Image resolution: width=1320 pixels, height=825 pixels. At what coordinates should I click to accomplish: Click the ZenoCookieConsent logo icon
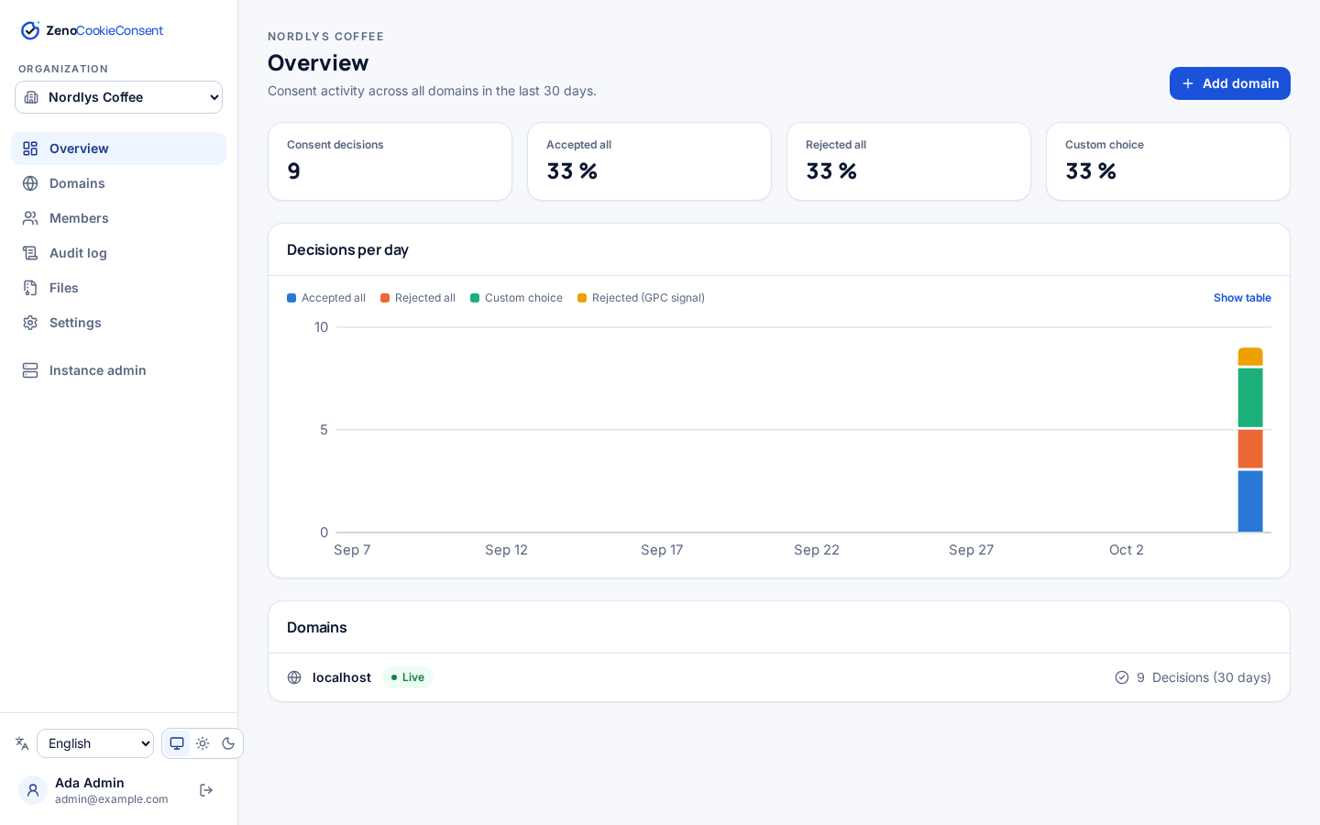30,30
